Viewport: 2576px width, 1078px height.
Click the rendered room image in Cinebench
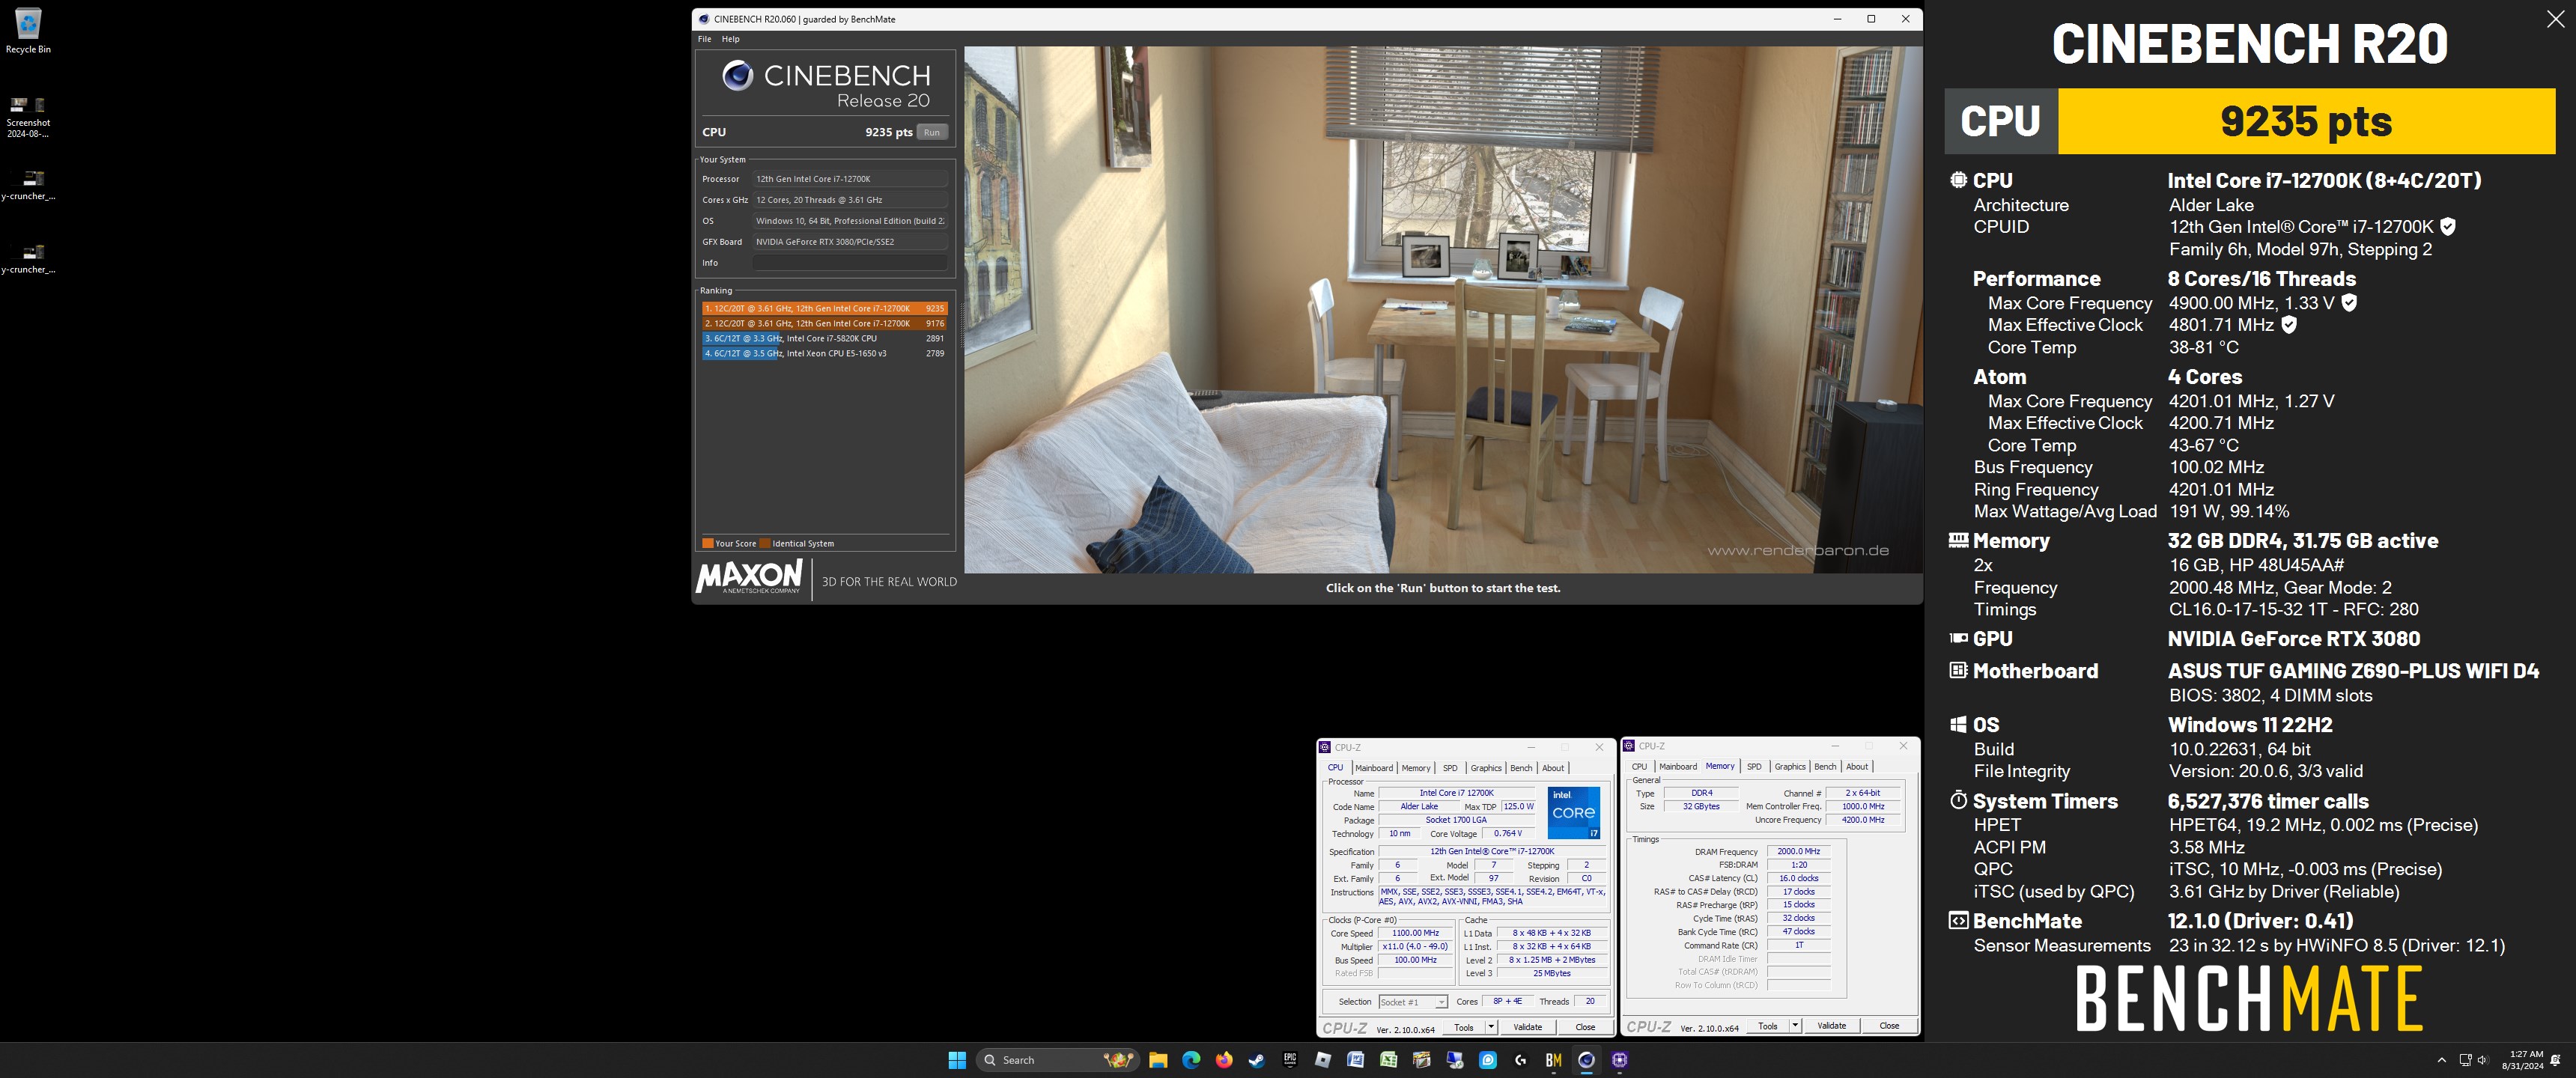pyautogui.click(x=1442, y=310)
